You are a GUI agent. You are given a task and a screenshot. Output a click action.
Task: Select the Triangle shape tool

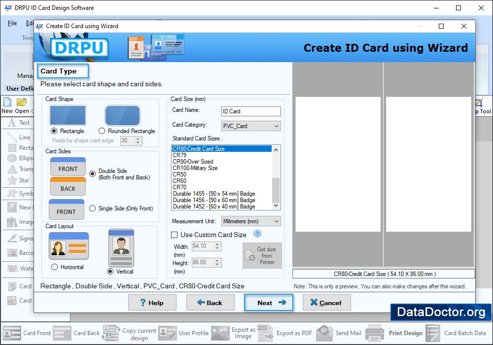pyautogui.click(x=20, y=169)
